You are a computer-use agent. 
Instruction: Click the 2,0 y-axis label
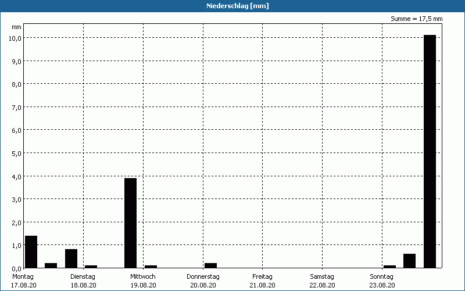point(16,222)
